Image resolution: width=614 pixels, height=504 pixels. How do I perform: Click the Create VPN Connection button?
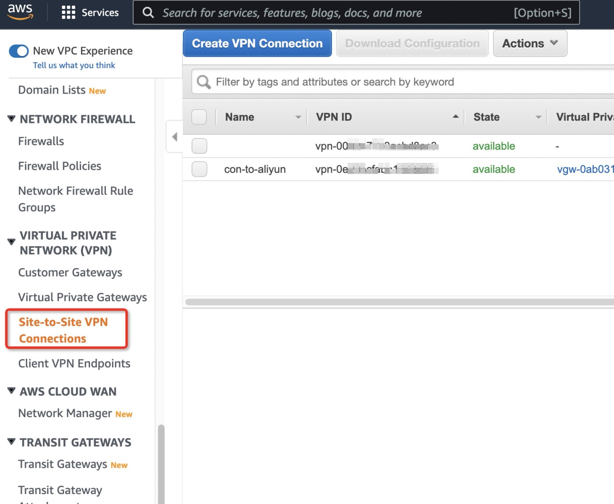pyautogui.click(x=257, y=43)
